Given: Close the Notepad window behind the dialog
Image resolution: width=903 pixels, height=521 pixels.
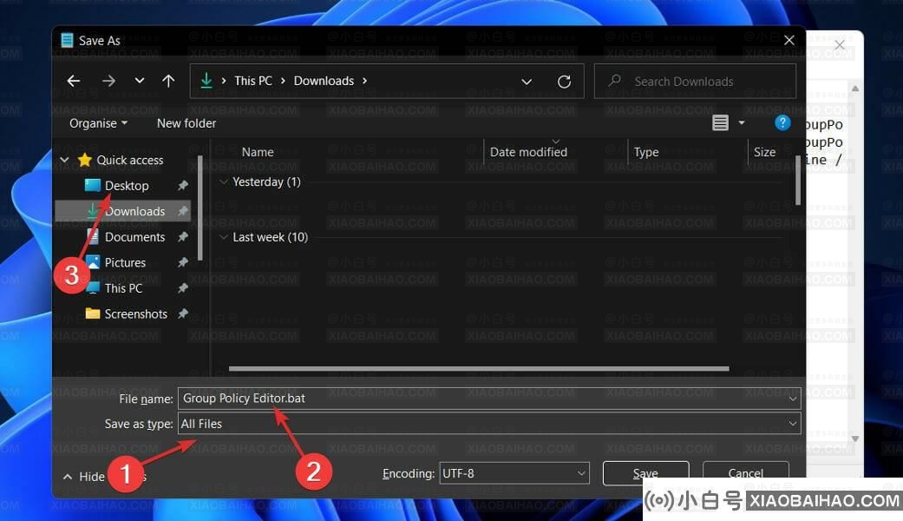Looking at the screenshot, I should click(x=840, y=45).
